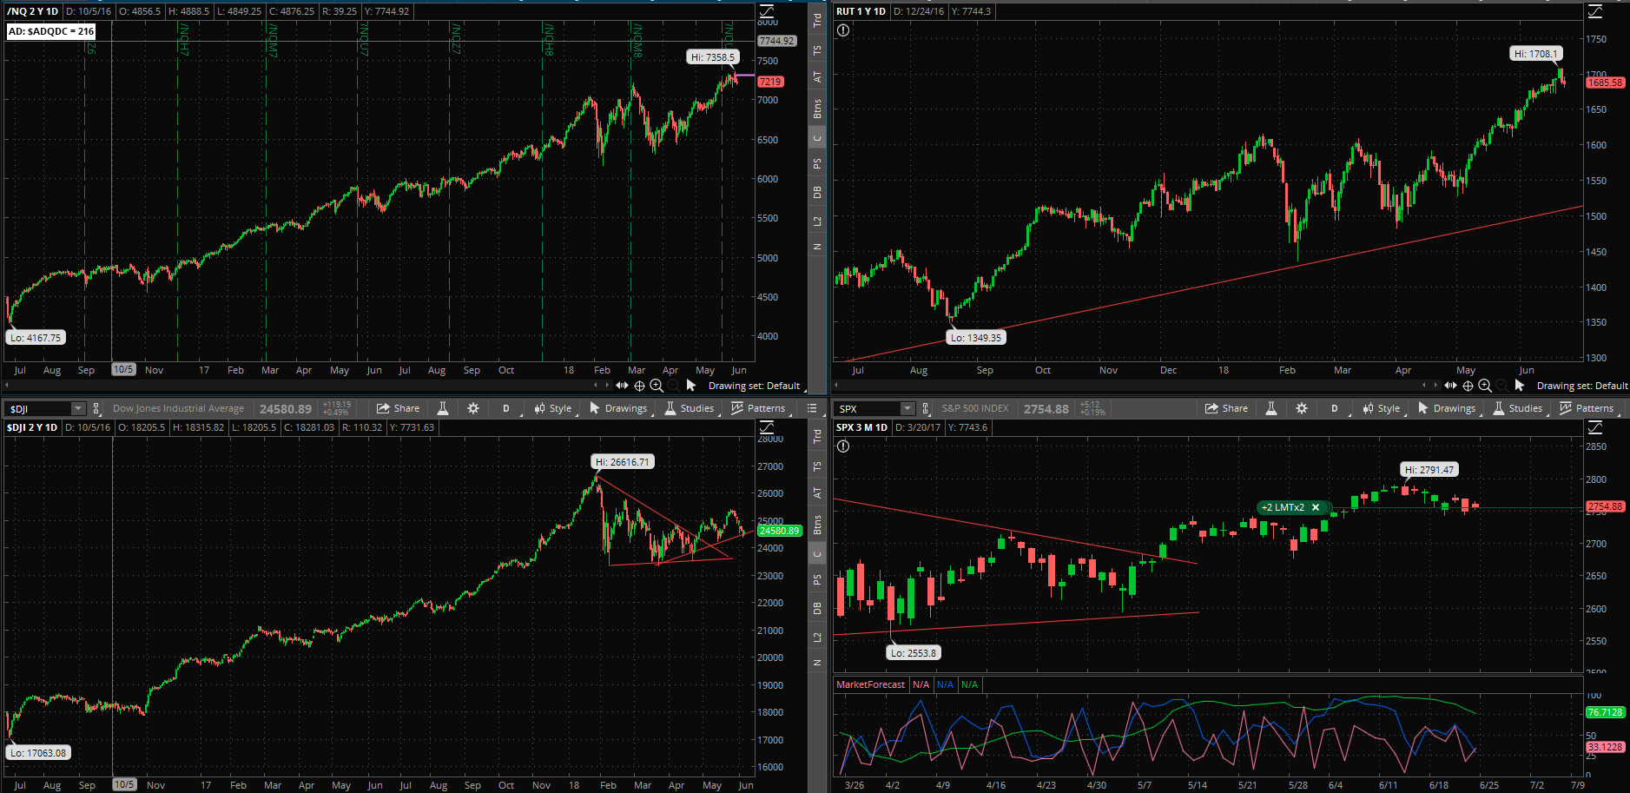
Task: Open Style dropdown in $DJI toolbar
Action: 553,408
